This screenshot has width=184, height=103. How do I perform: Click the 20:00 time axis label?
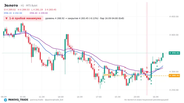(x=137, y=97)
